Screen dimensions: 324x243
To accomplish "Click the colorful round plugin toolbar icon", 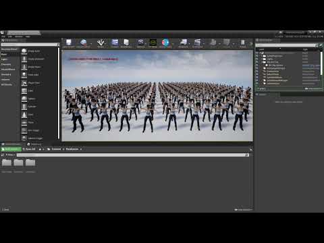I will point(165,43).
